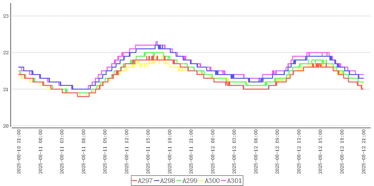The width and height of the screenshot is (374, 186).
Task: Click the 2025-08-11 12:00 x-axis label
Action: [x=127, y=152]
